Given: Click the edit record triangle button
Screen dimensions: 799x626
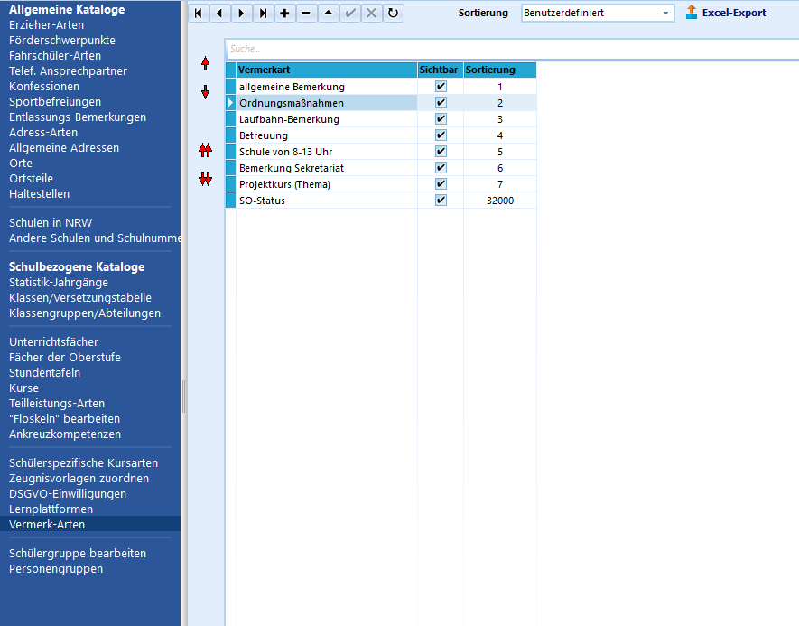Looking at the screenshot, I should (x=328, y=14).
